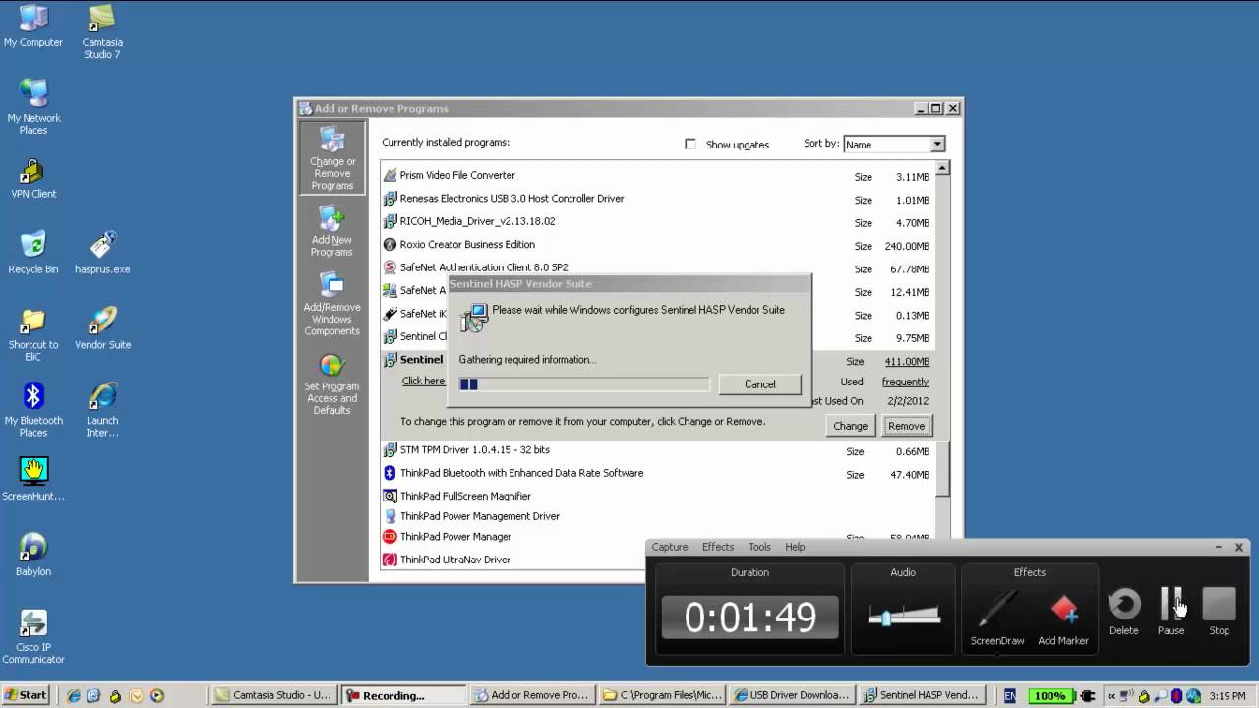The width and height of the screenshot is (1259, 708).
Task: Click the 3:19 PM system clock
Action: (x=1228, y=695)
